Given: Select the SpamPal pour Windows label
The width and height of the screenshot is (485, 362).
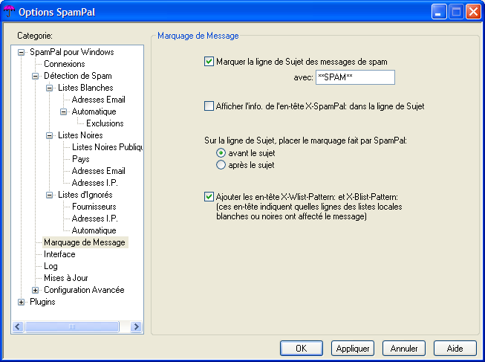Looking at the screenshot, I should tap(72, 52).
